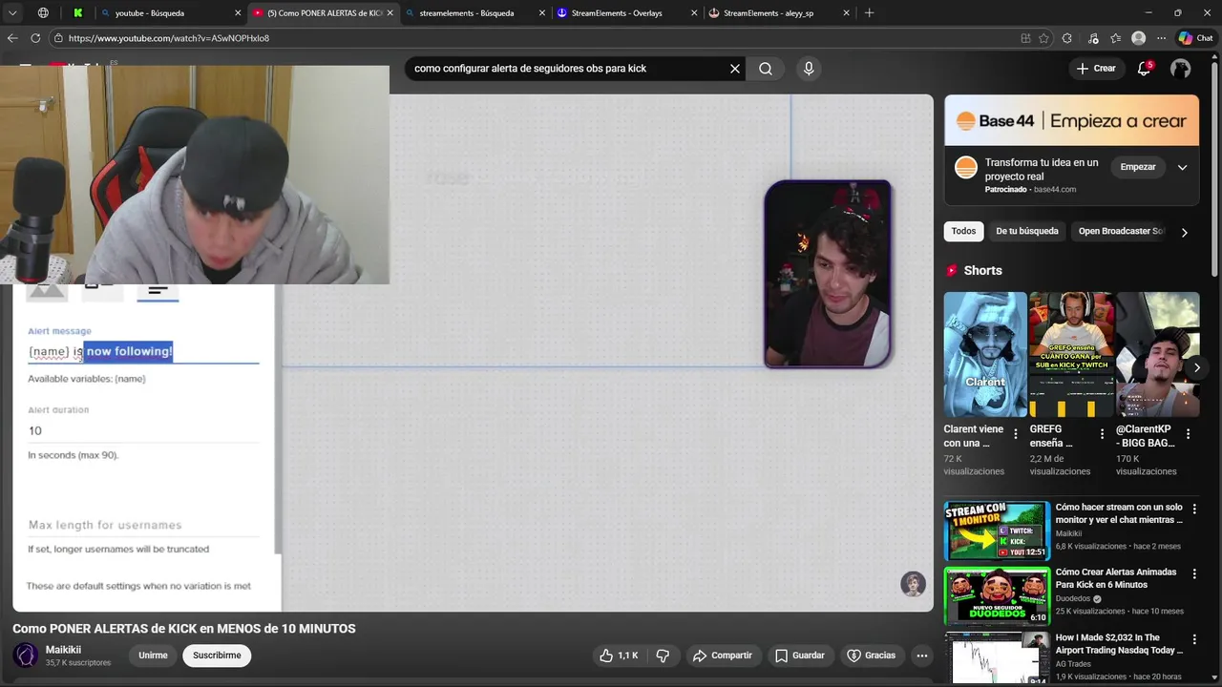Open the 'Clarent viene con una' Short

(x=985, y=354)
